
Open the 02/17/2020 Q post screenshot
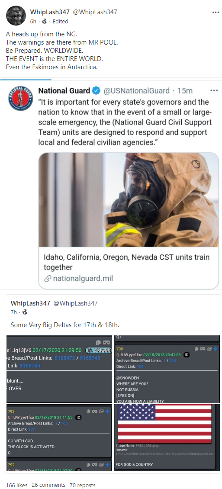tap(59, 369)
